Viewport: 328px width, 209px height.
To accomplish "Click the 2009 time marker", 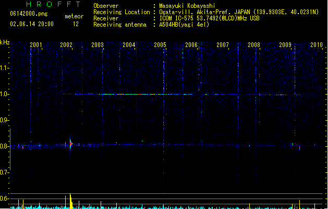I will pos(285,44).
